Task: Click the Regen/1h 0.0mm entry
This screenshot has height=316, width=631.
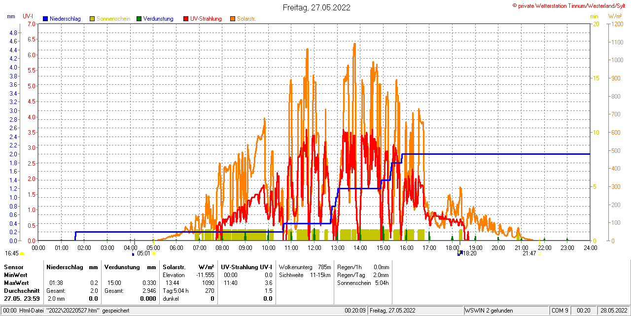Action: tap(363, 267)
